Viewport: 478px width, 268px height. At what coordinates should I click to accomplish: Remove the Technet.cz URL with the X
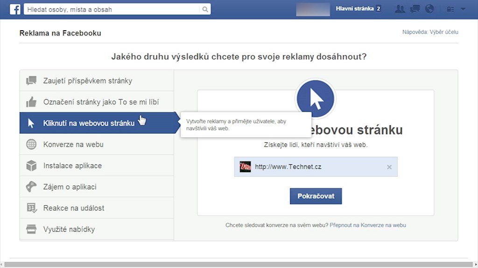click(x=389, y=167)
